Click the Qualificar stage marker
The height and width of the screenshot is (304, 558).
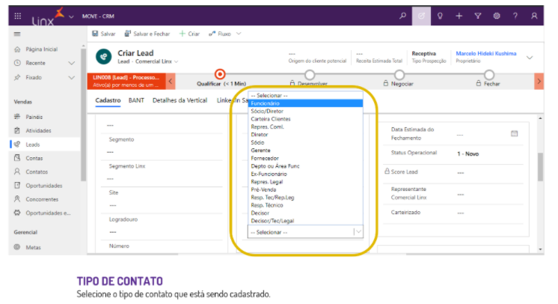pyautogui.click(x=220, y=74)
